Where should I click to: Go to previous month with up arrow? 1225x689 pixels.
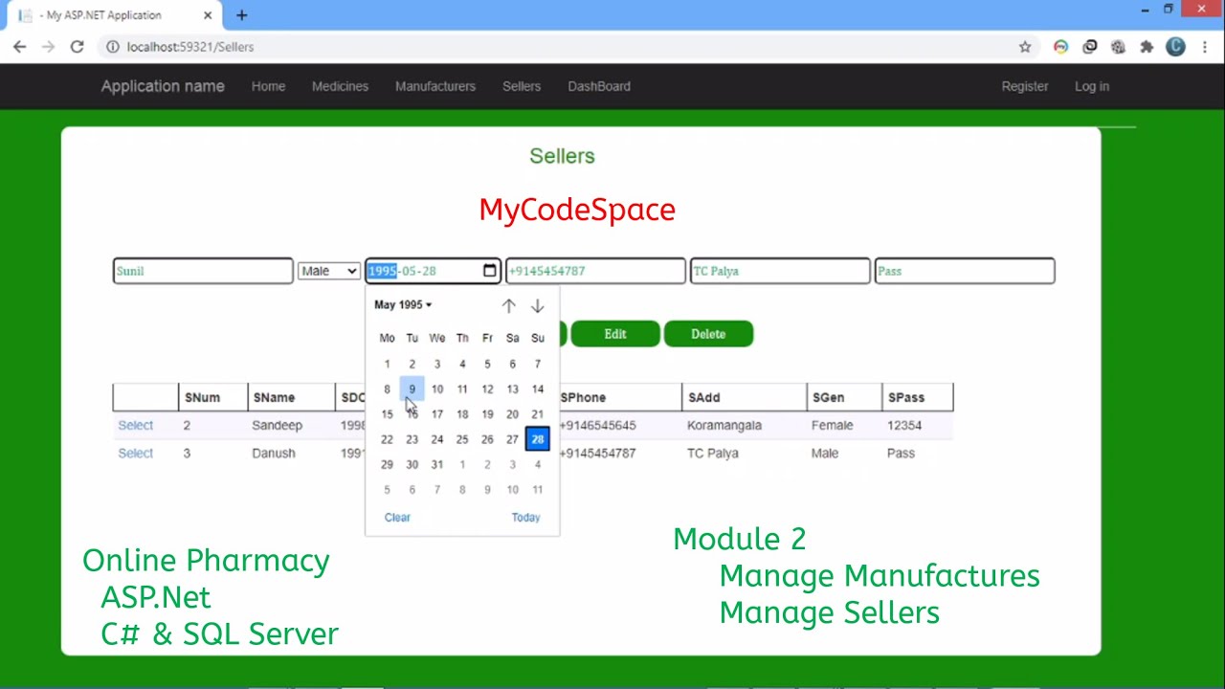(x=509, y=305)
